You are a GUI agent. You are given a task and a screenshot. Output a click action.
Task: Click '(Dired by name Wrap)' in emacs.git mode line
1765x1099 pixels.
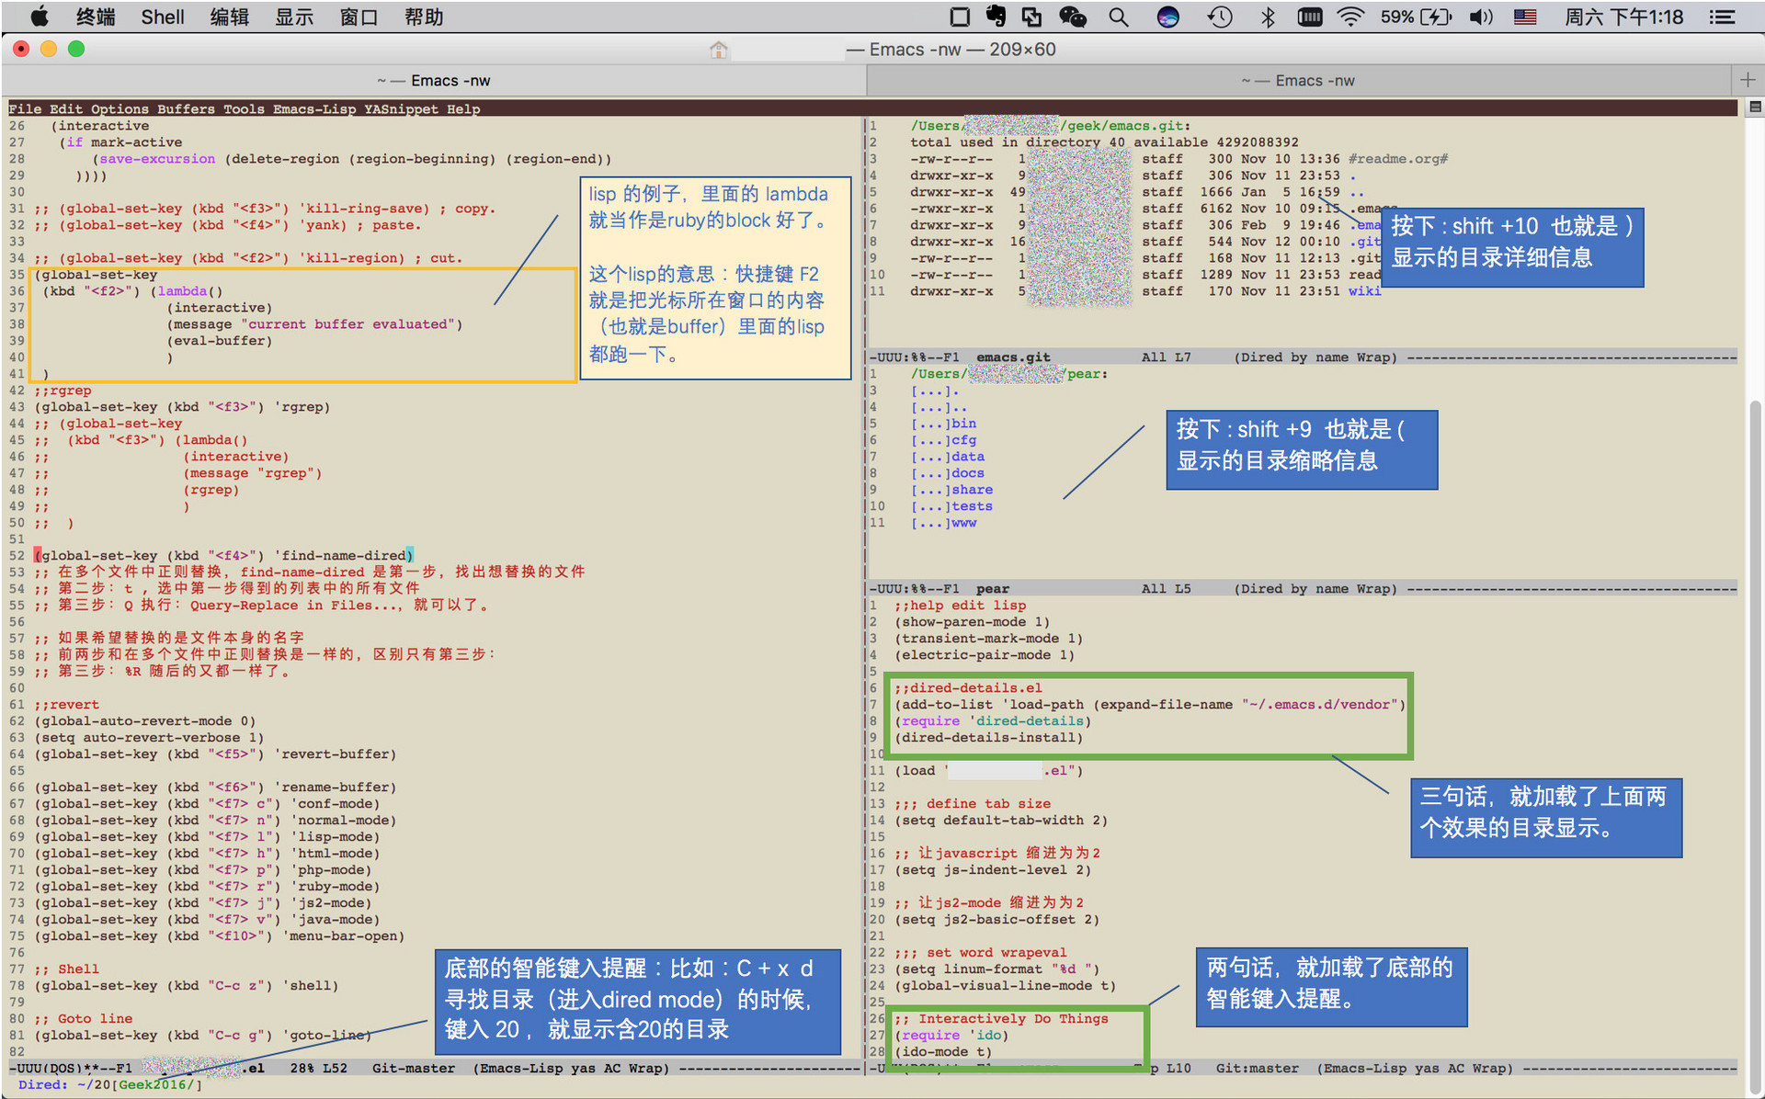[1315, 357]
